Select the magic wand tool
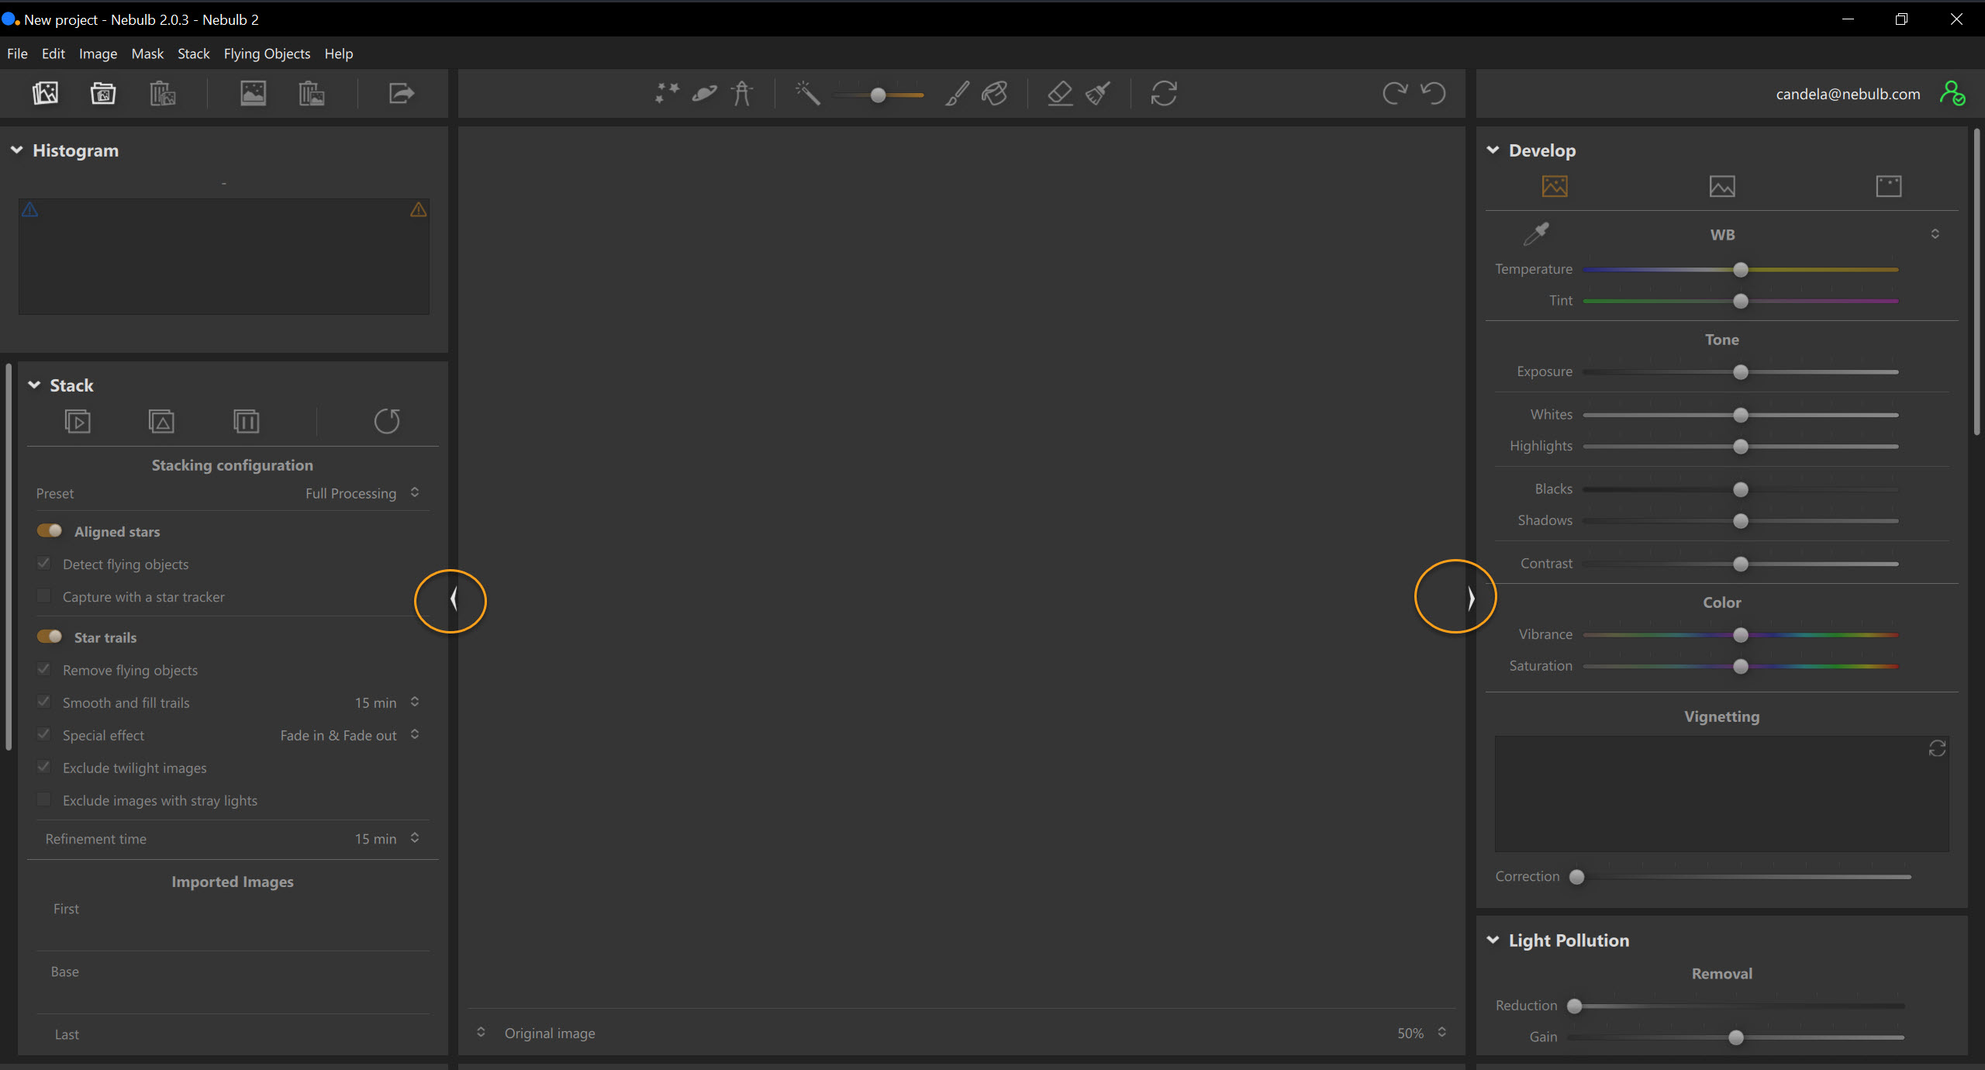This screenshot has width=1985, height=1070. [x=807, y=94]
